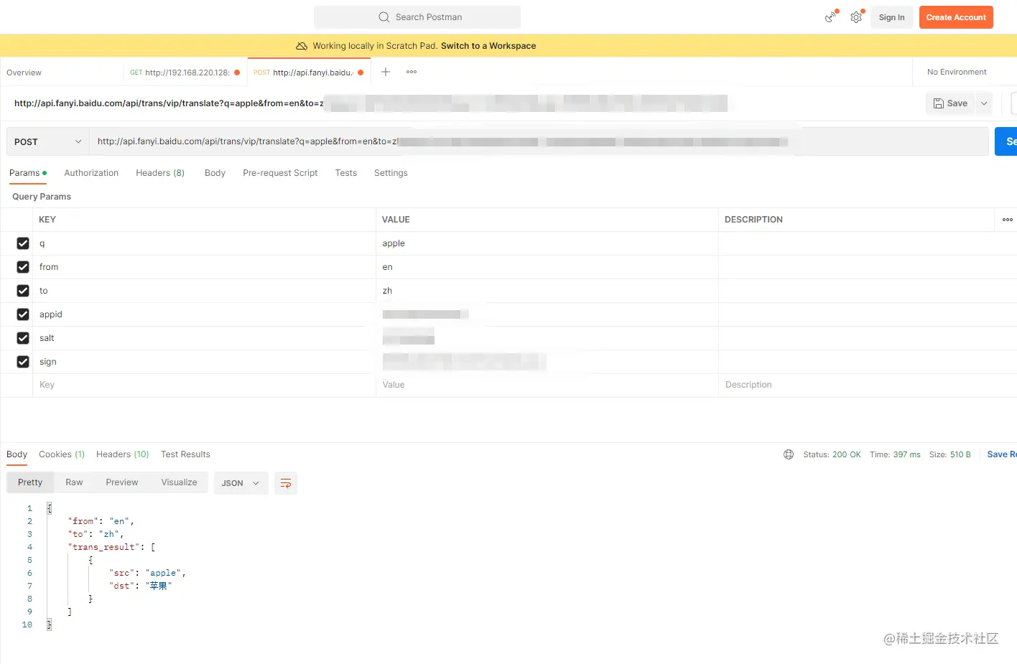
Task: Open the Test Results tab
Action: click(185, 454)
